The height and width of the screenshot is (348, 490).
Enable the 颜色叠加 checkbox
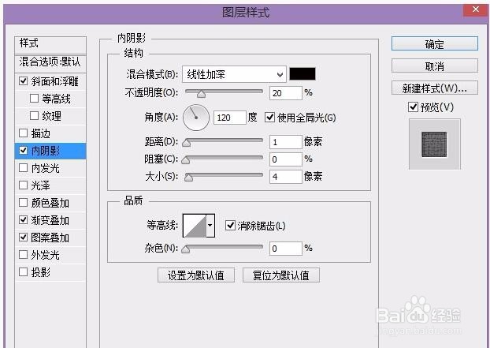24,203
